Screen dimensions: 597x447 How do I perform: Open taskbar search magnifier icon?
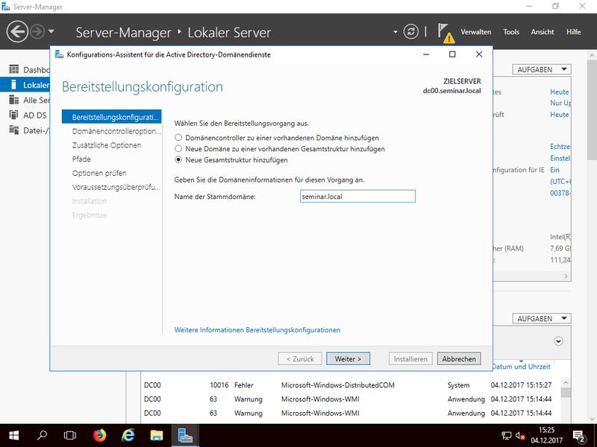[43, 434]
